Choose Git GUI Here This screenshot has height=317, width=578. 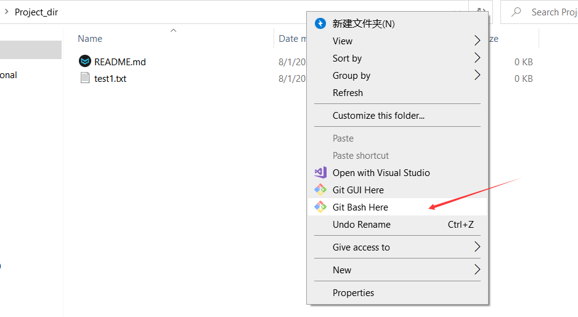(397, 190)
